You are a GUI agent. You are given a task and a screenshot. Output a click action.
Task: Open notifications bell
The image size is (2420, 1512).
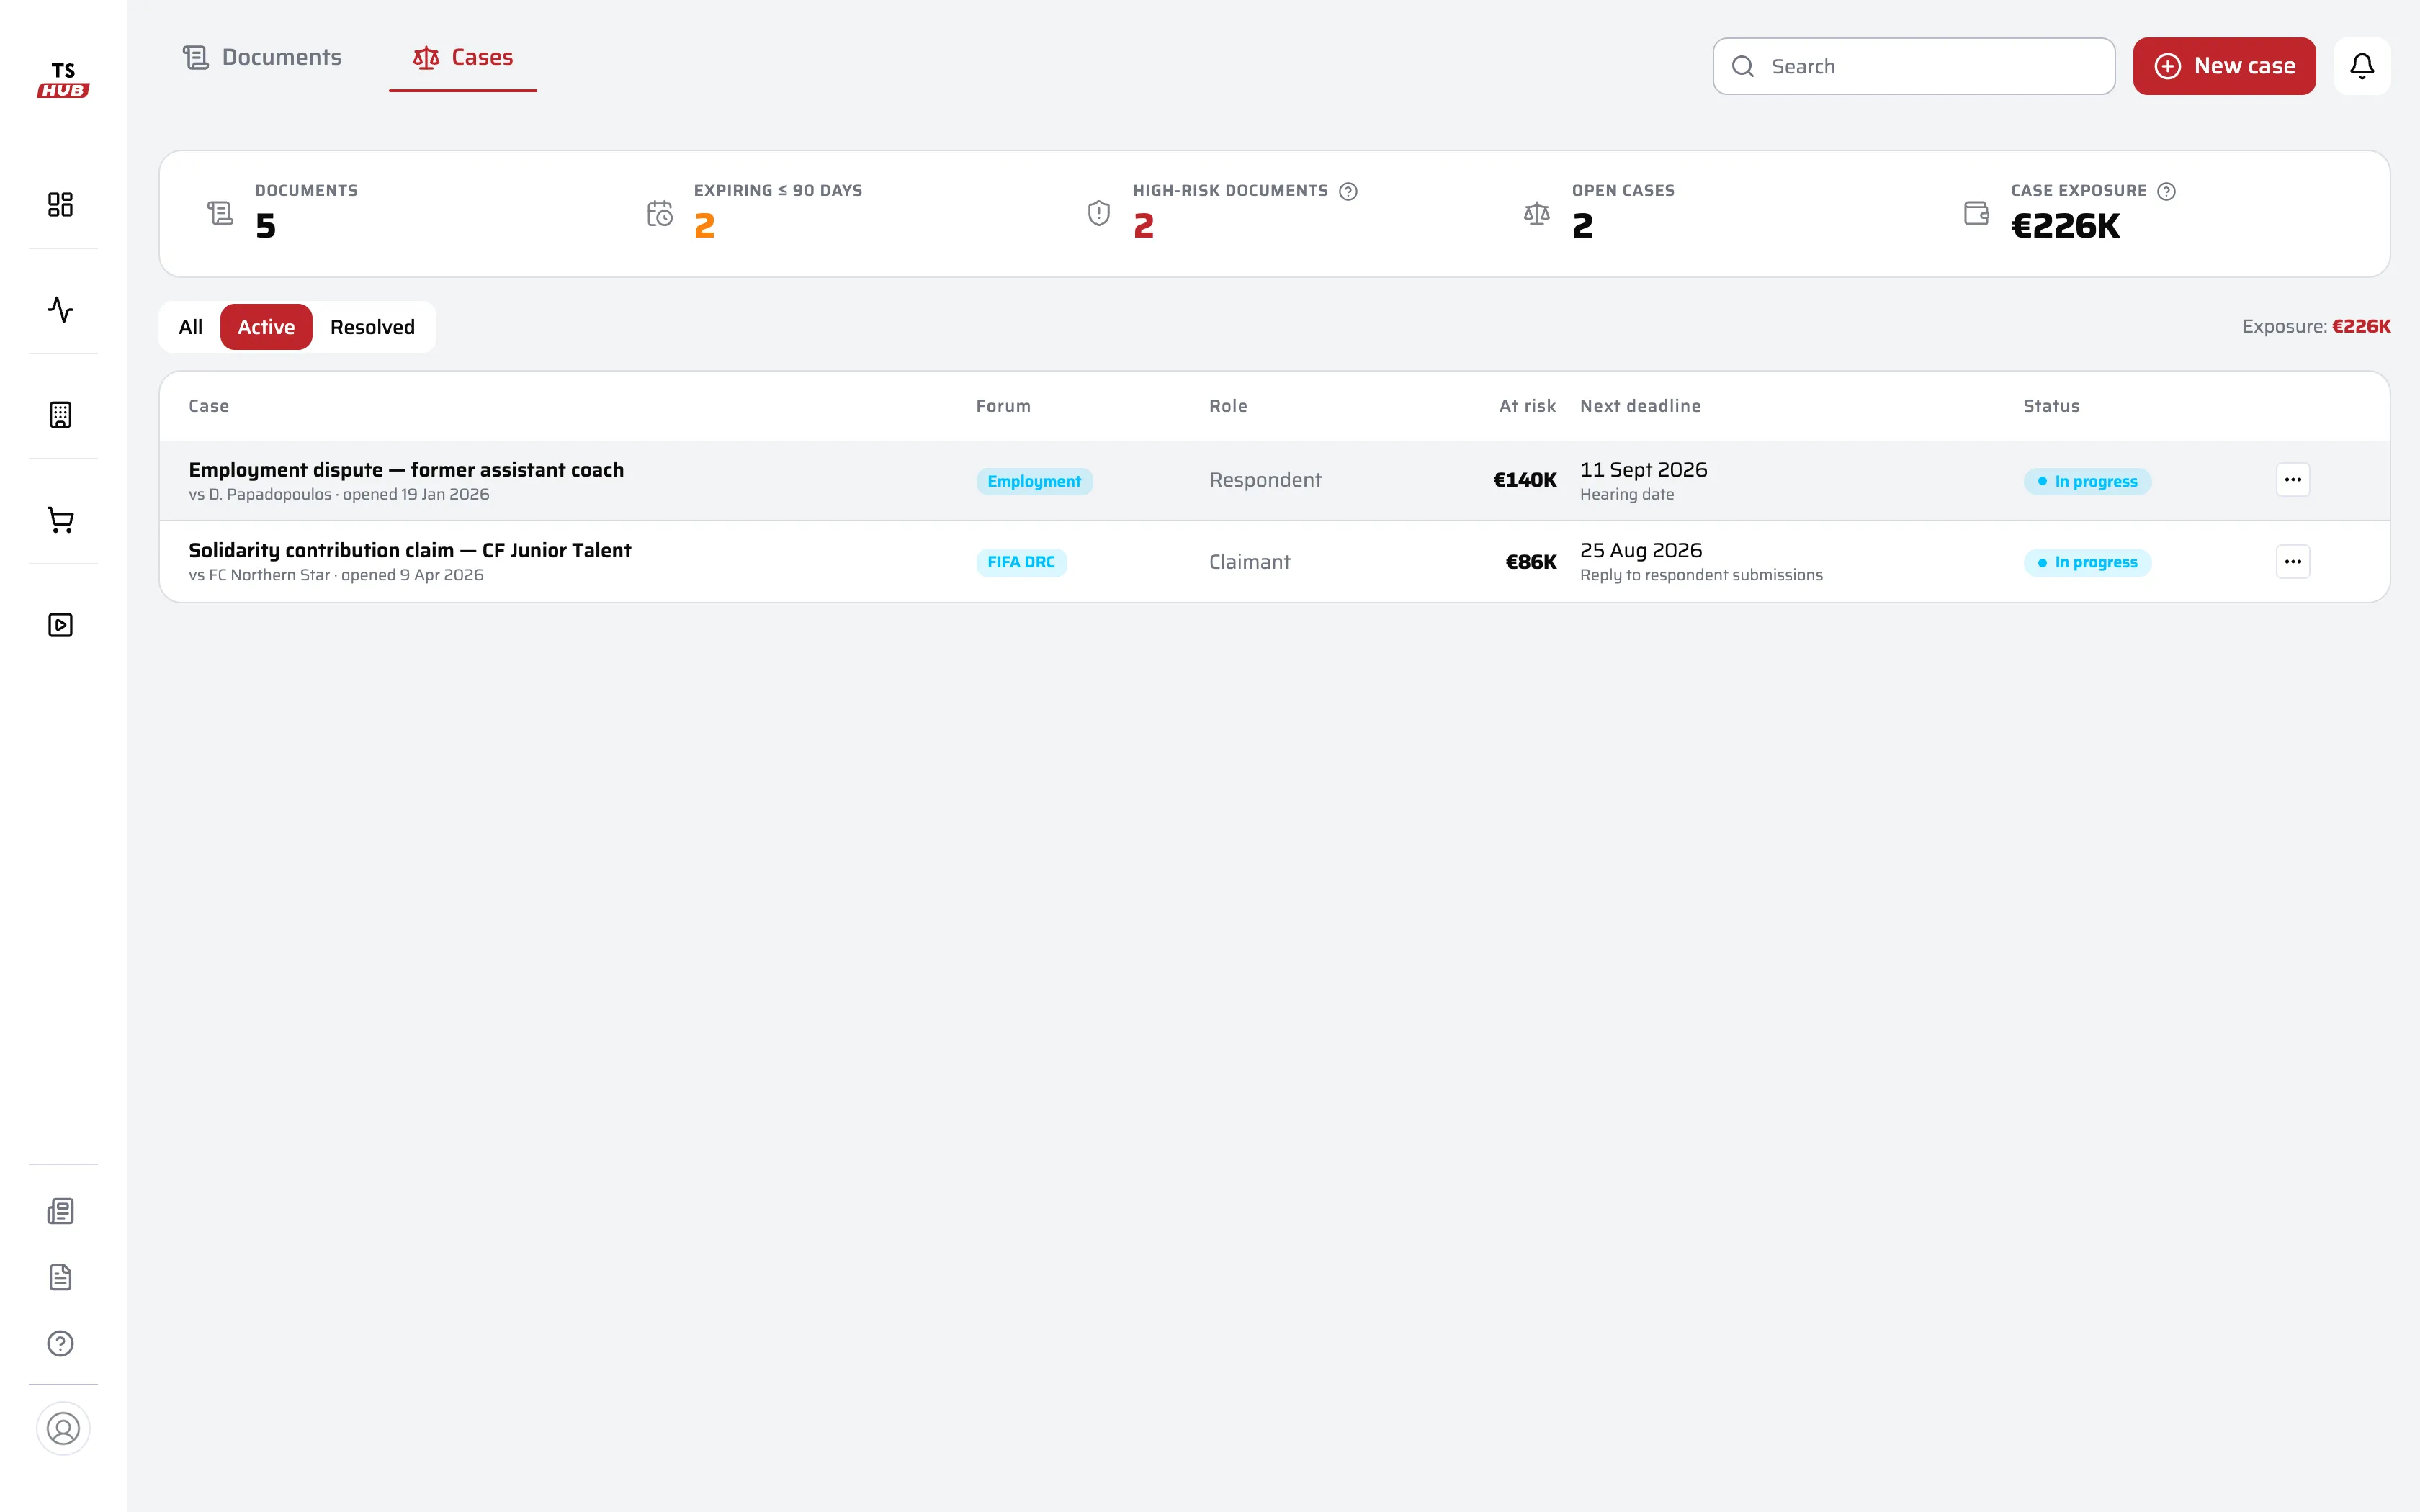(x=2361, y=66)
